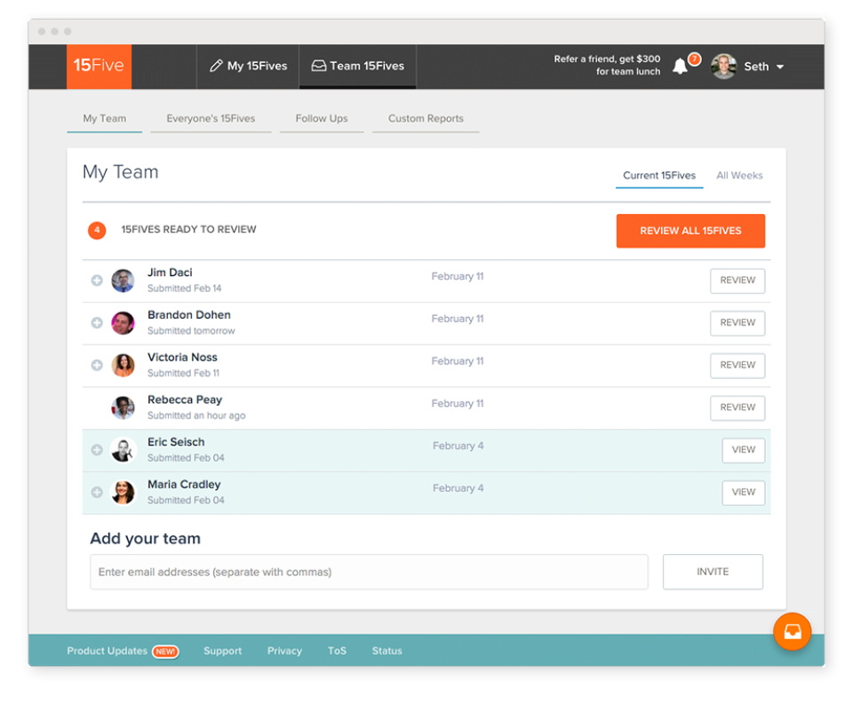View Eric Seisch's February 4 report
The width and height of the screenshot is (853, 704).
743,450
